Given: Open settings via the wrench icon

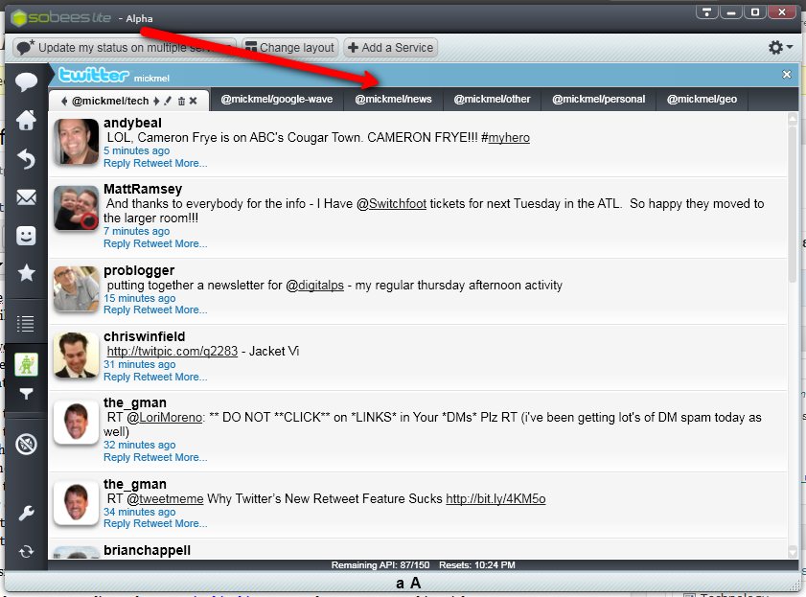Looking at the screenshot, I should tap(26, 513).
